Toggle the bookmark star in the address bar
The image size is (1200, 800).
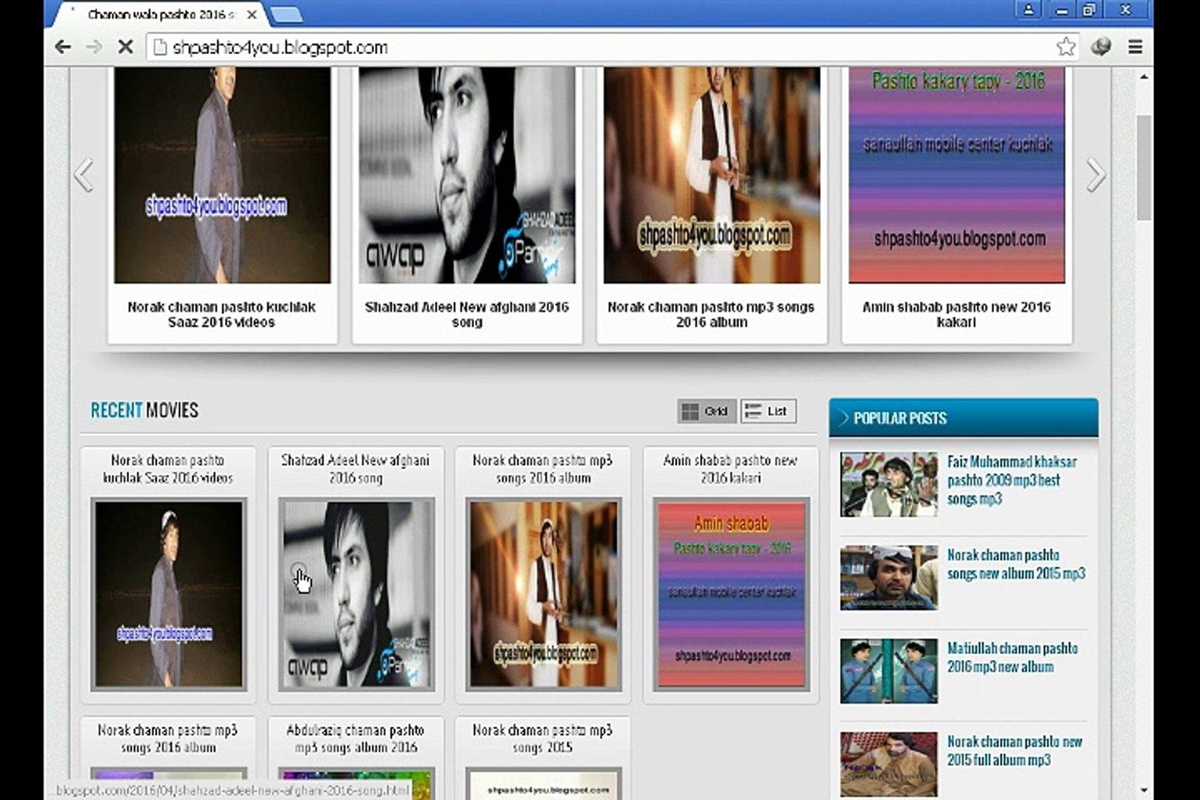pyautogui.click(x=1065, y=47)
